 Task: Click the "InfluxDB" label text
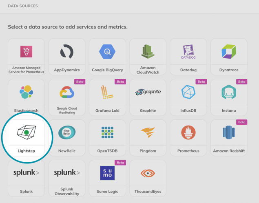coord(188,110)
